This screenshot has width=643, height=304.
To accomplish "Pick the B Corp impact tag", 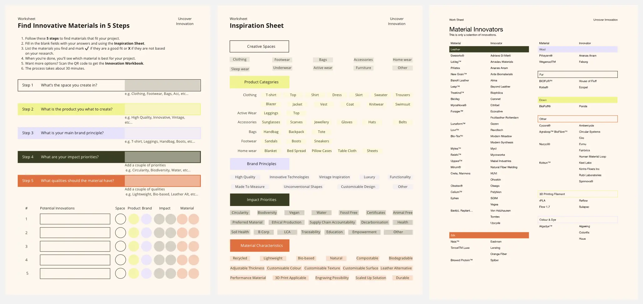I will (x=263, y=232).
